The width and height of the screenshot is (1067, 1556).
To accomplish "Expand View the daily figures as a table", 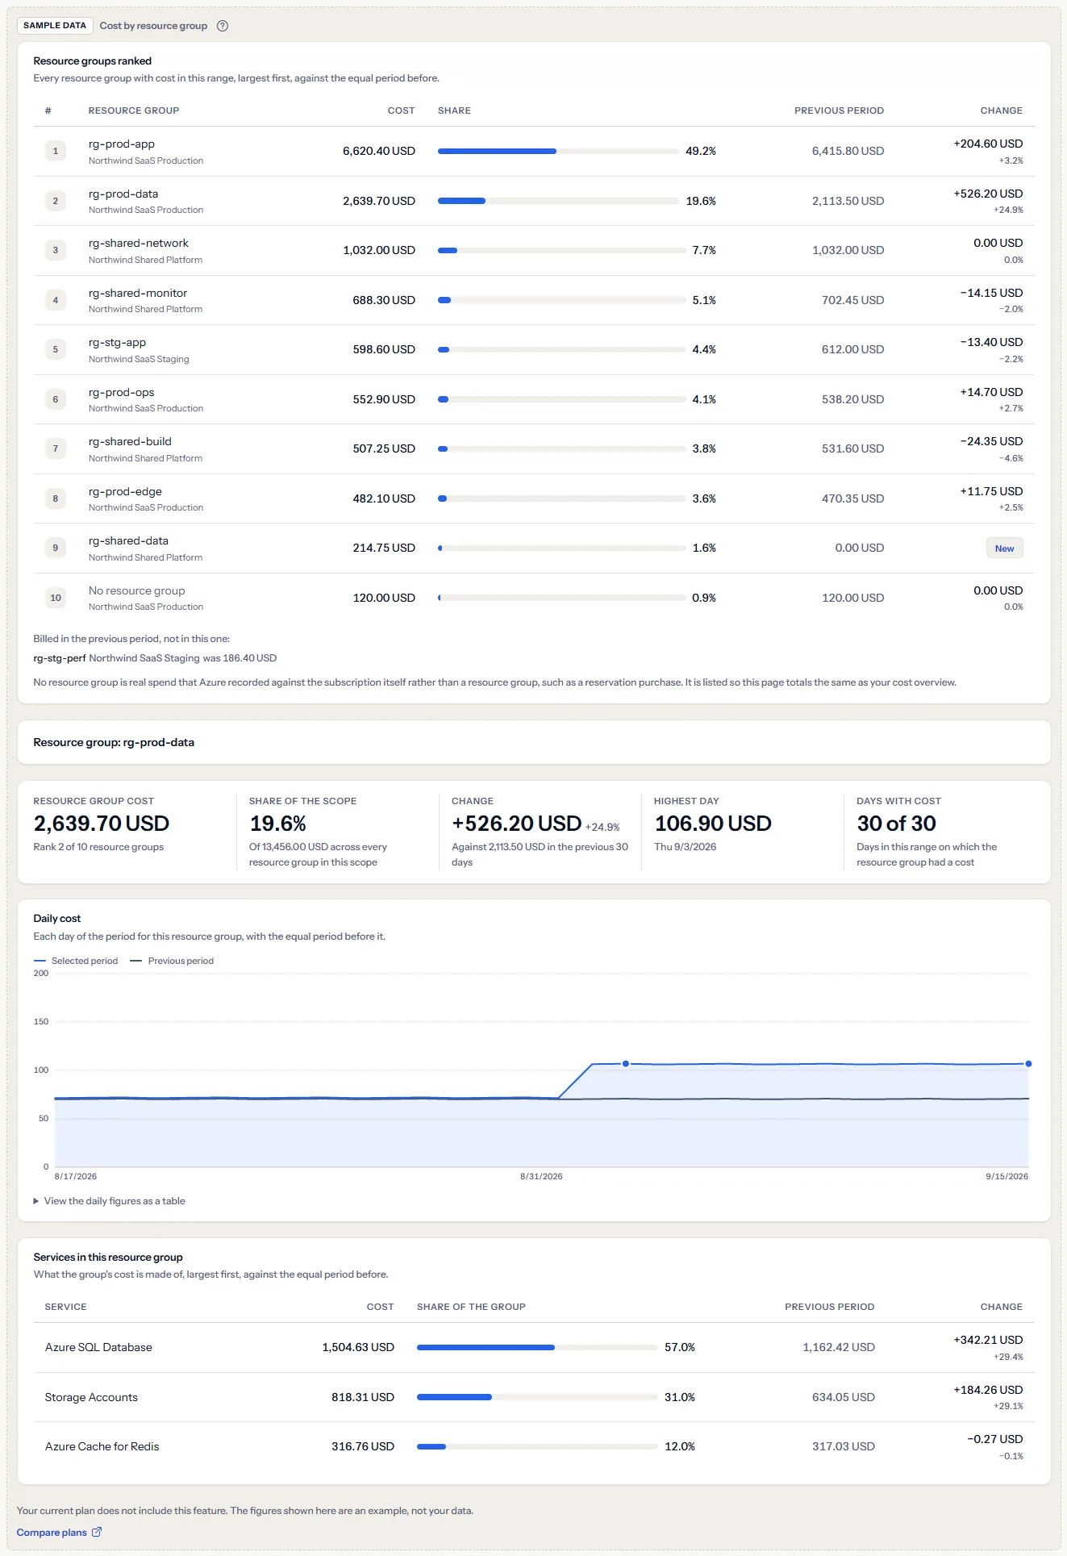I will (x=110, y=1200).
